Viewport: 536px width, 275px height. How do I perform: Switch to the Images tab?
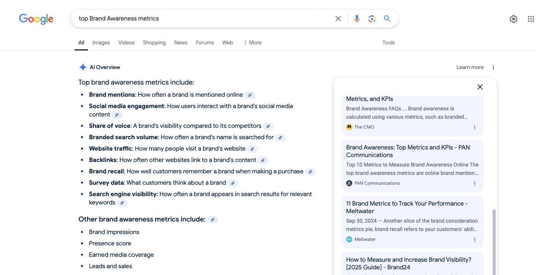pyautogui.click(x=101, y=42)
